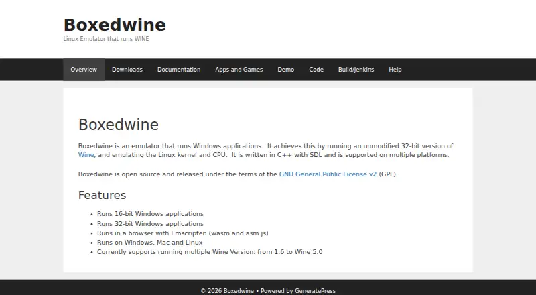Open the Documentation menu item
Image resolution: width=536 pixels, height=295 pixels.
coord(179,70)
